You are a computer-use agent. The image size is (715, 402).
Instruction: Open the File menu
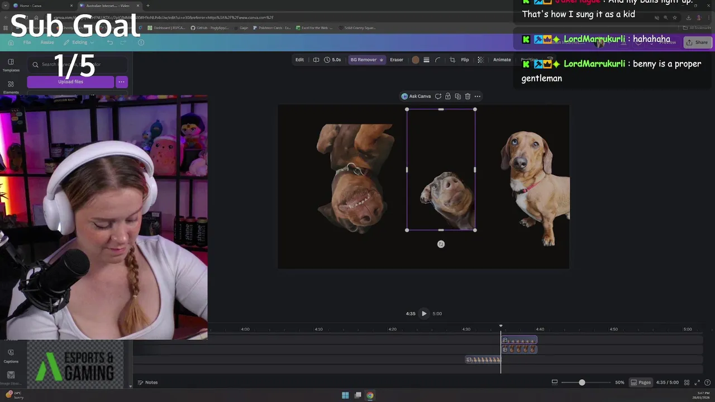[x=27, y=42]
